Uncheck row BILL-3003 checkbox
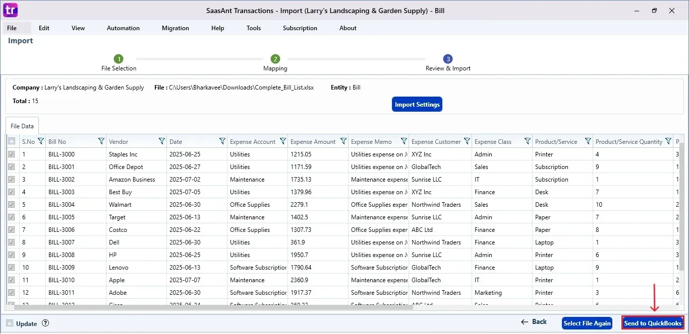This screenshot has height=334, width=689. (12, 192)
